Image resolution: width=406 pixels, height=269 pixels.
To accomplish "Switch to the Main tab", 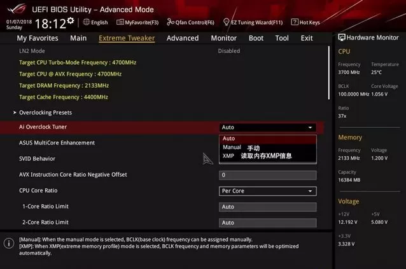I will [x=78, y=38].
